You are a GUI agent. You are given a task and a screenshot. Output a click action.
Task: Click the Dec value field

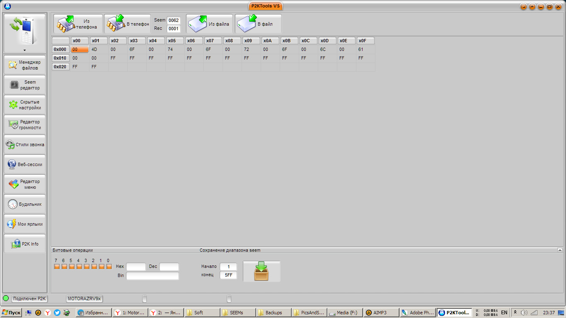pyautogui.click(x=169, y=267)
